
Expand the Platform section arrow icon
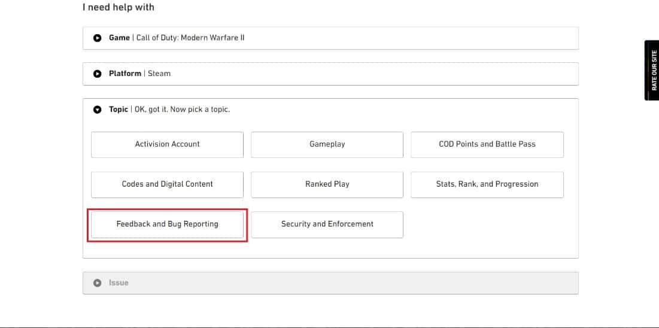(97, 74)
